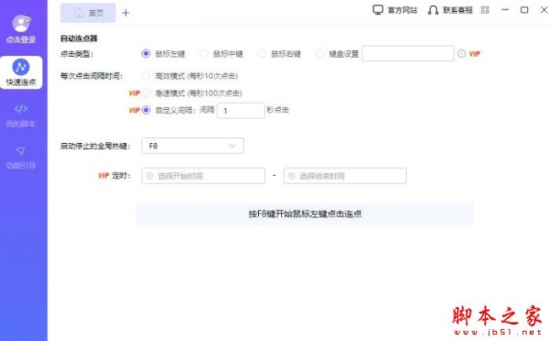Contact support via 联系客服

pos(451,10)
